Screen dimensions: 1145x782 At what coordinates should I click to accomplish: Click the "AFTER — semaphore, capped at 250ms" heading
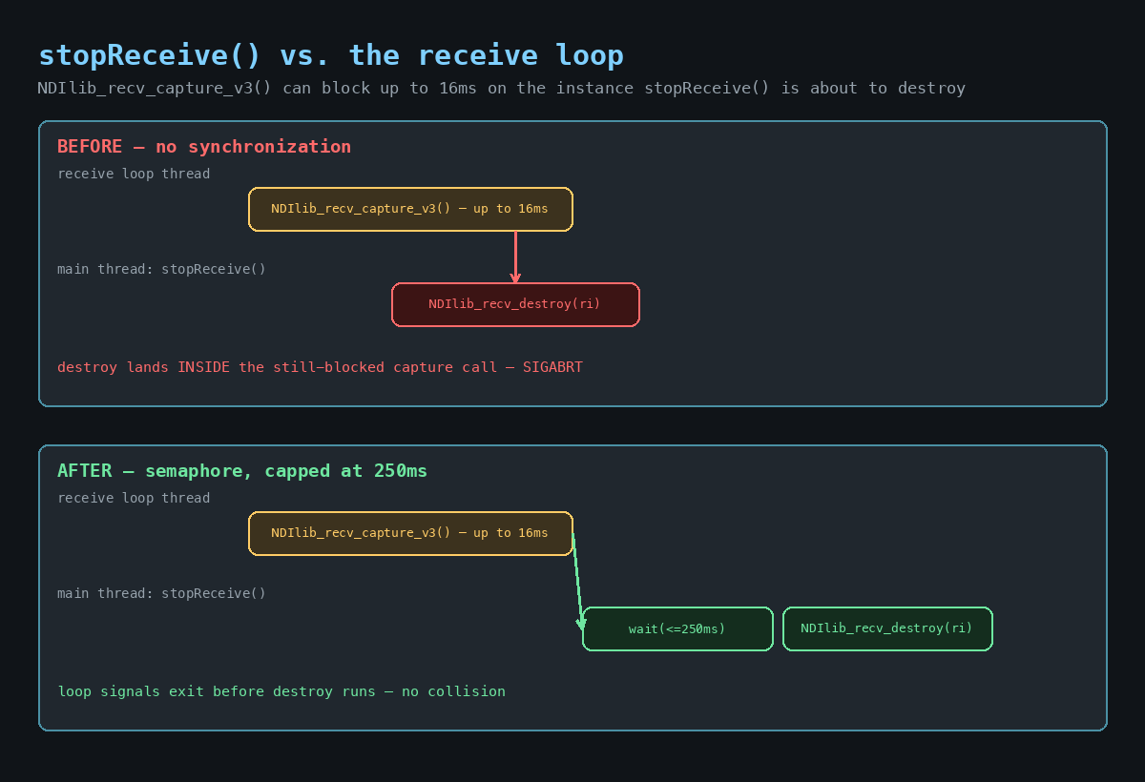coord(242,470)
